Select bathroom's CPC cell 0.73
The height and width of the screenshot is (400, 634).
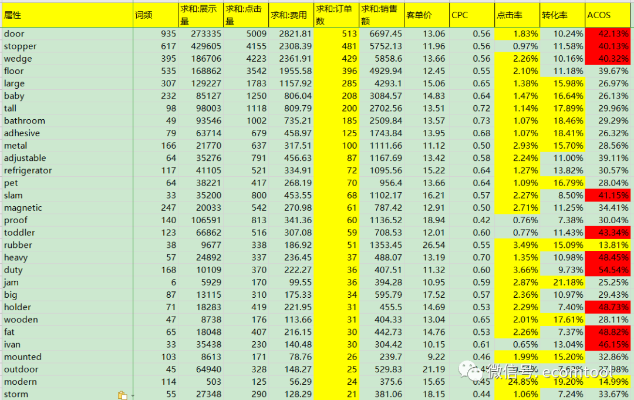click(472, 121)
